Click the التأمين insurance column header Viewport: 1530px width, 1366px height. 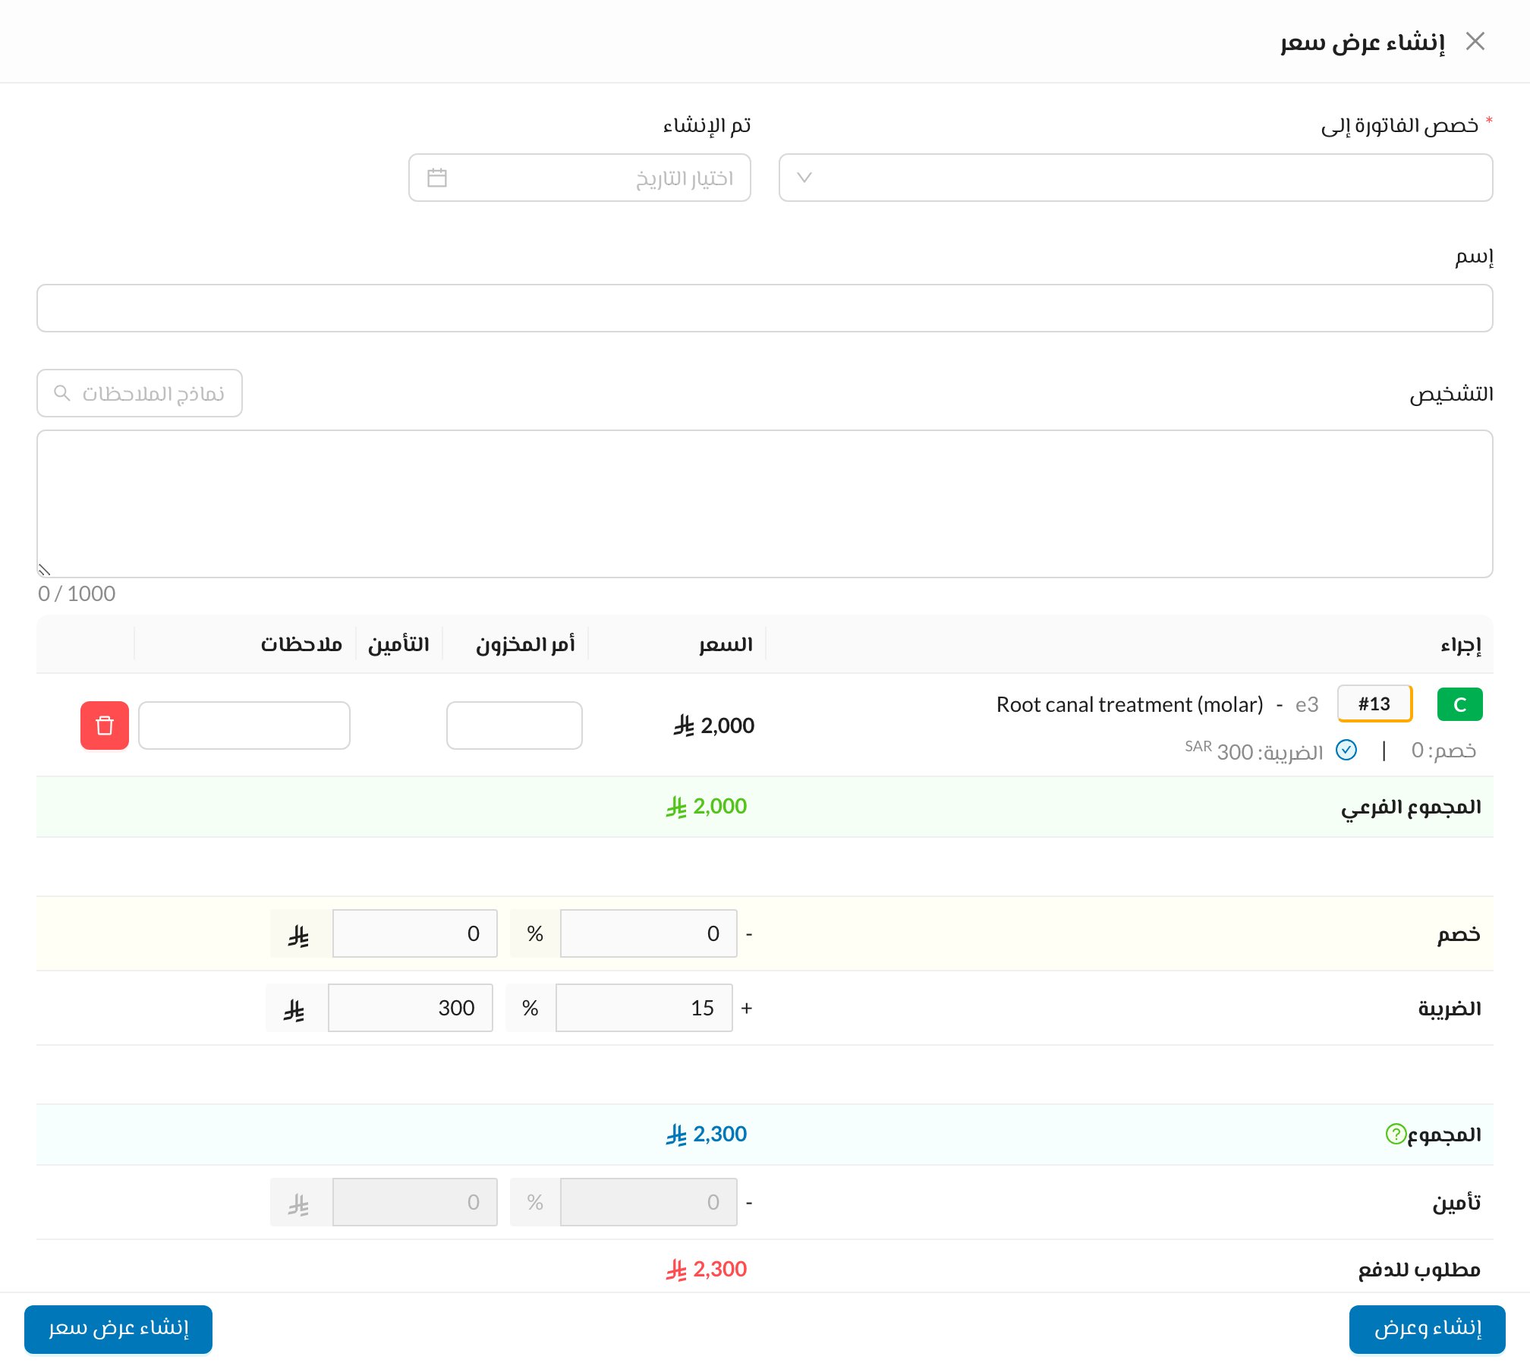coord(398,644)
